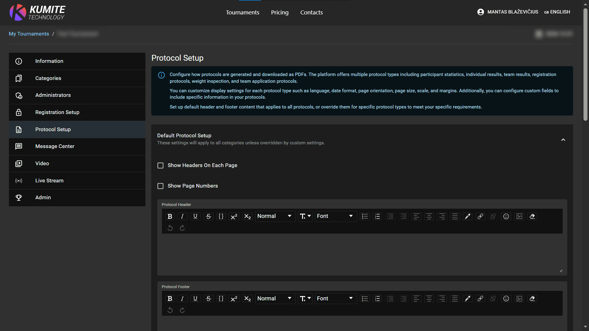Insert an emoji into the Protocol Header
The image size is (589, 331).
pos(506,216)
